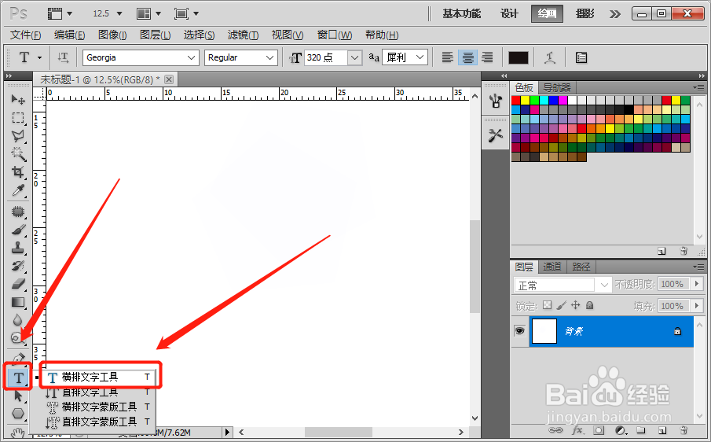Expand the 填充 fill arrow
This screenshot has width=711, height=442.
[697, 305]
